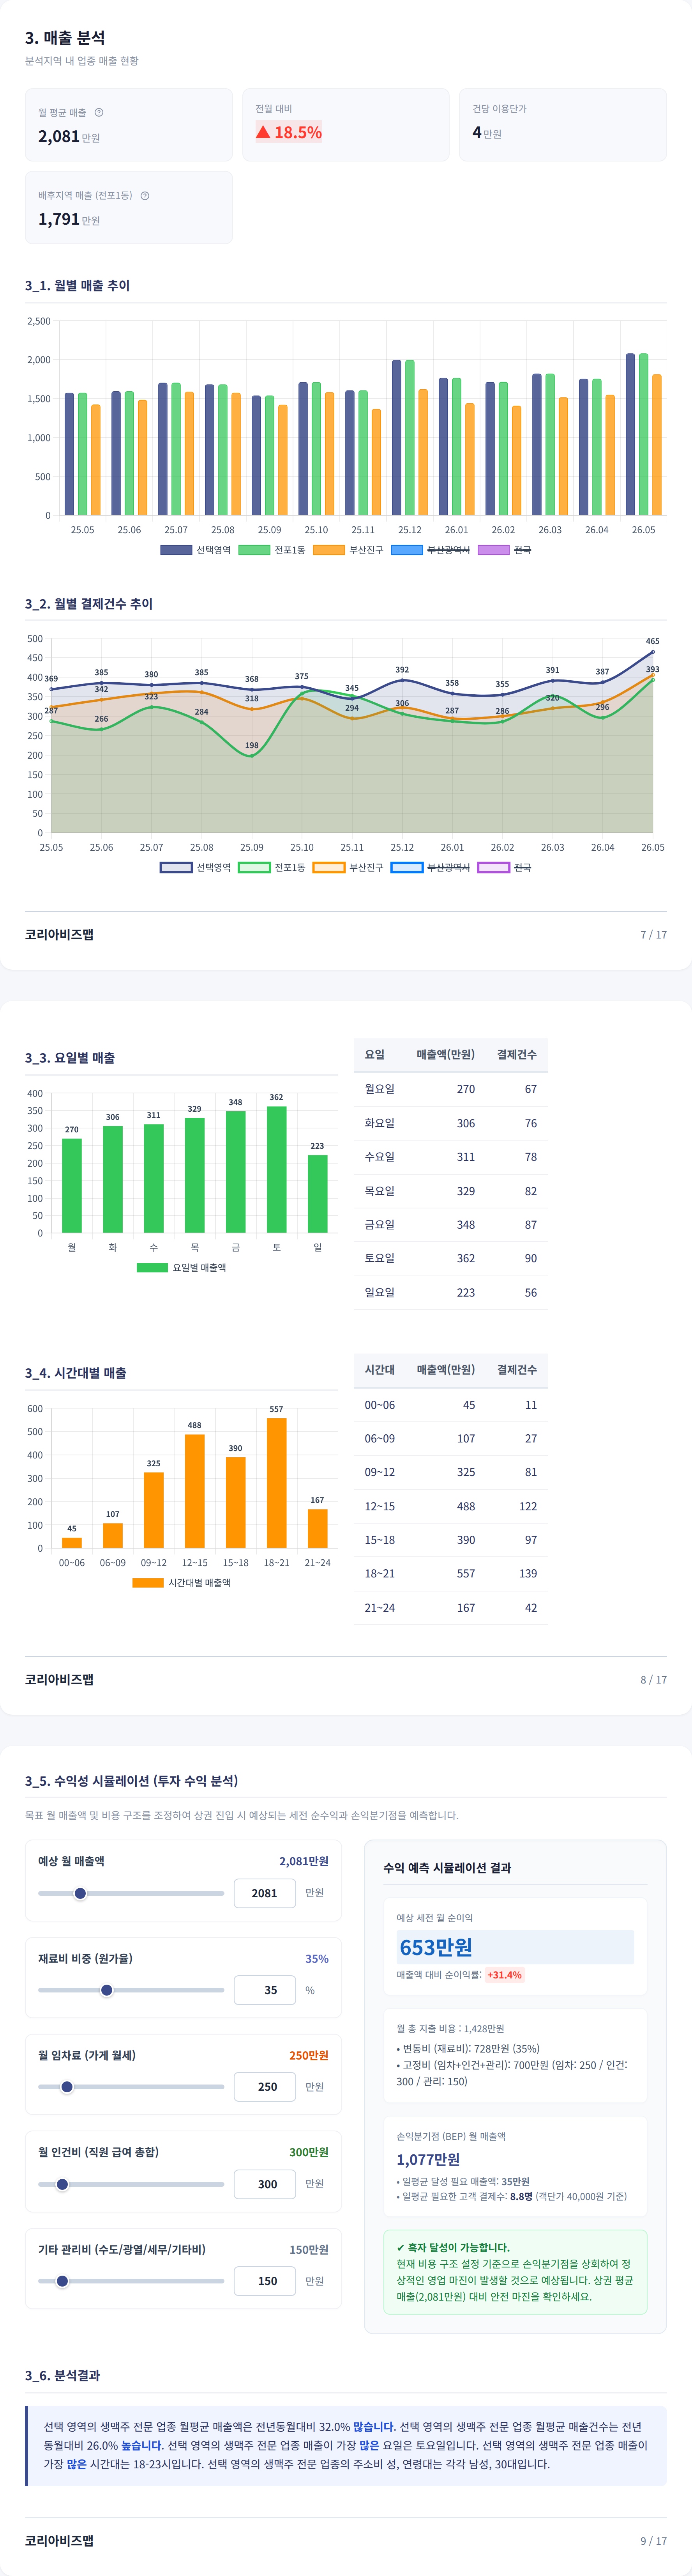This screenshot has width=692, height=2576.
Task: Select the 일요일 row label in weekday table
Action: tap(380, 1292)
